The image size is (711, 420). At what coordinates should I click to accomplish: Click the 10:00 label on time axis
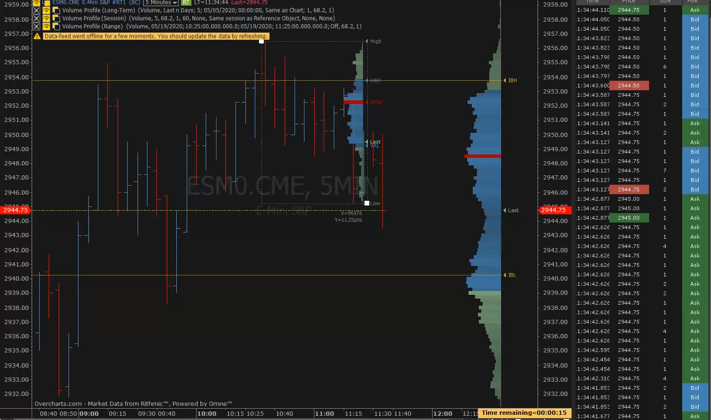(x=207, y=414)
